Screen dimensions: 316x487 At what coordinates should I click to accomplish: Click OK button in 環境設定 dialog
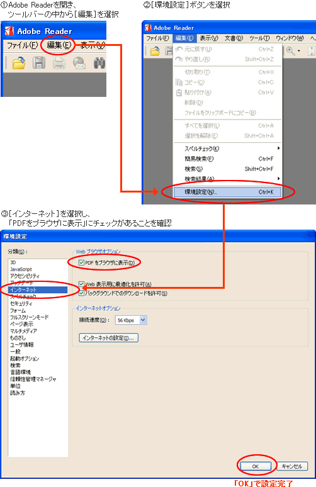coord(256,466)
